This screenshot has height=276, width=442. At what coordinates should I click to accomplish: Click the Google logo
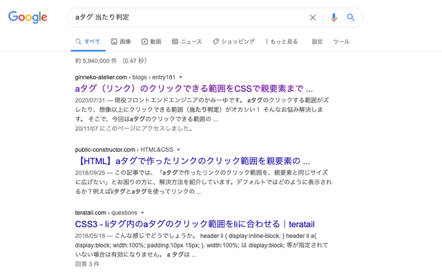(28, 17)
